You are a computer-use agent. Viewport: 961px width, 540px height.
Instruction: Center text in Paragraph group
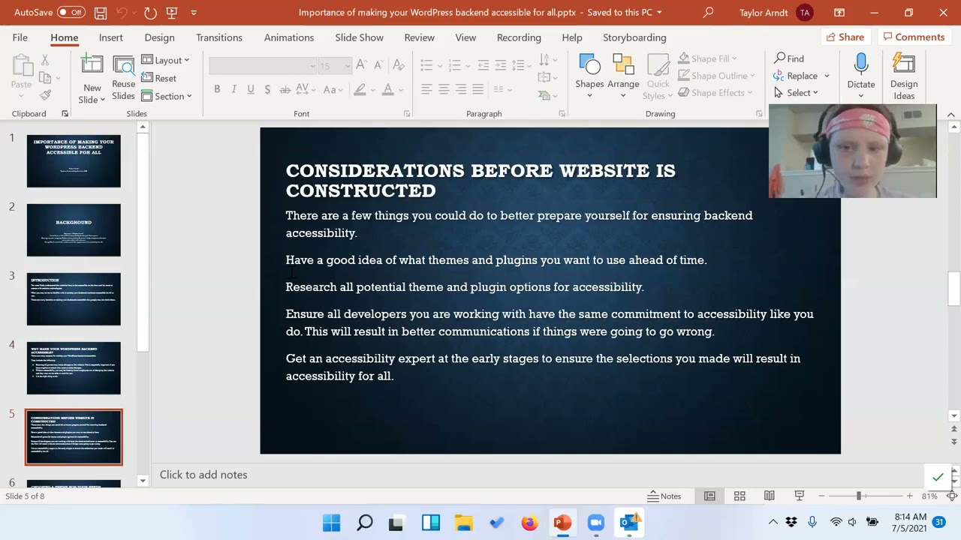click(444, 89)
